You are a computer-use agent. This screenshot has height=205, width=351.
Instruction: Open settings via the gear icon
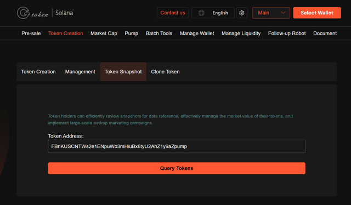pyautogui.click(x=241, y=13)
